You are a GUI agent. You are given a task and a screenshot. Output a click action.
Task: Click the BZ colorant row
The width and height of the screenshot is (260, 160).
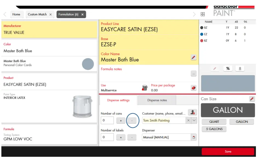pos(227,28)
